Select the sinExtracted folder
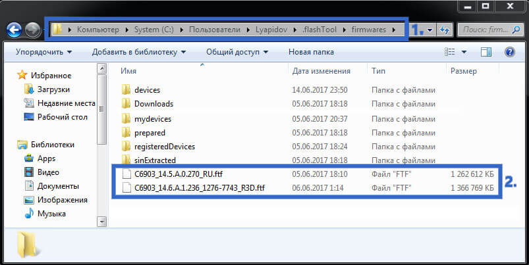Viewport: 529px width, 265px height. pos(155,160)
